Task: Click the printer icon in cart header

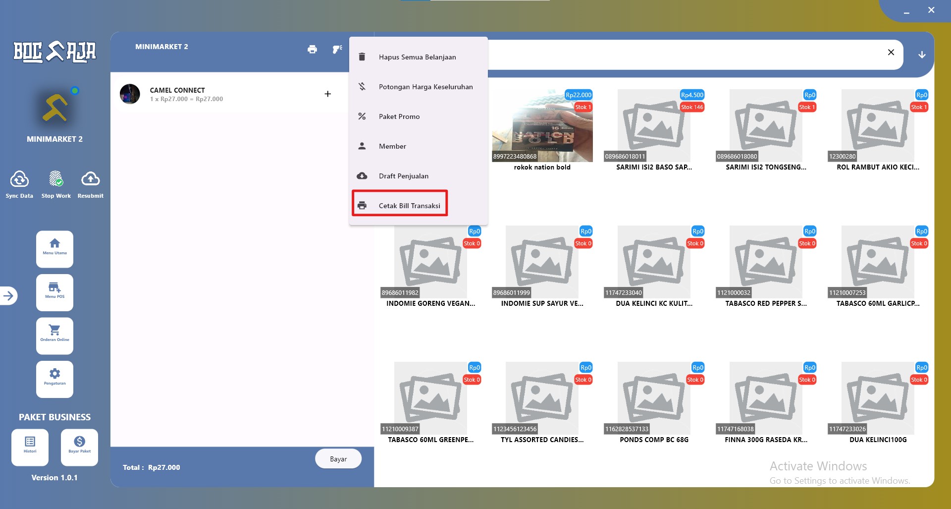Action: (312, 49)
